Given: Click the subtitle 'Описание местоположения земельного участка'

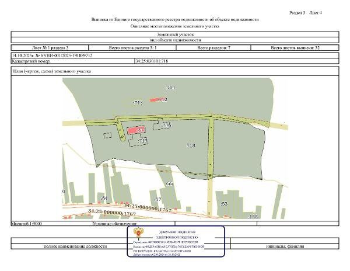Looking at the screenshot, I should click(175, 26).
